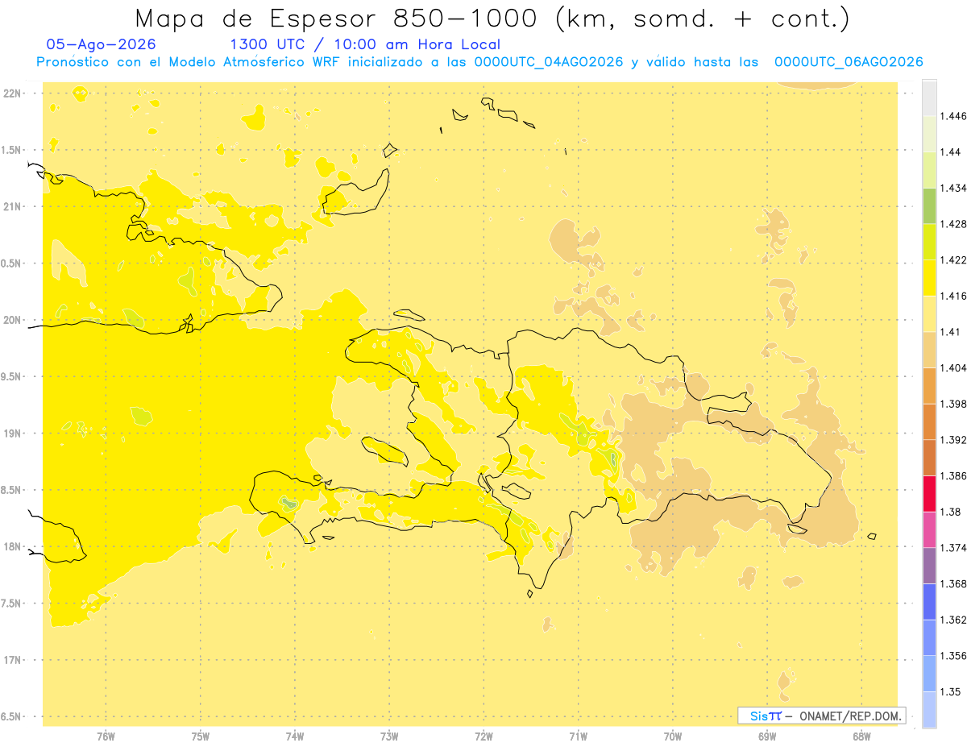Image resolution: width=967 pixels, height=747 pixels.
Task: Pick the green legend swatch between 1.428 and 1.434
Action: coord(929,205)
